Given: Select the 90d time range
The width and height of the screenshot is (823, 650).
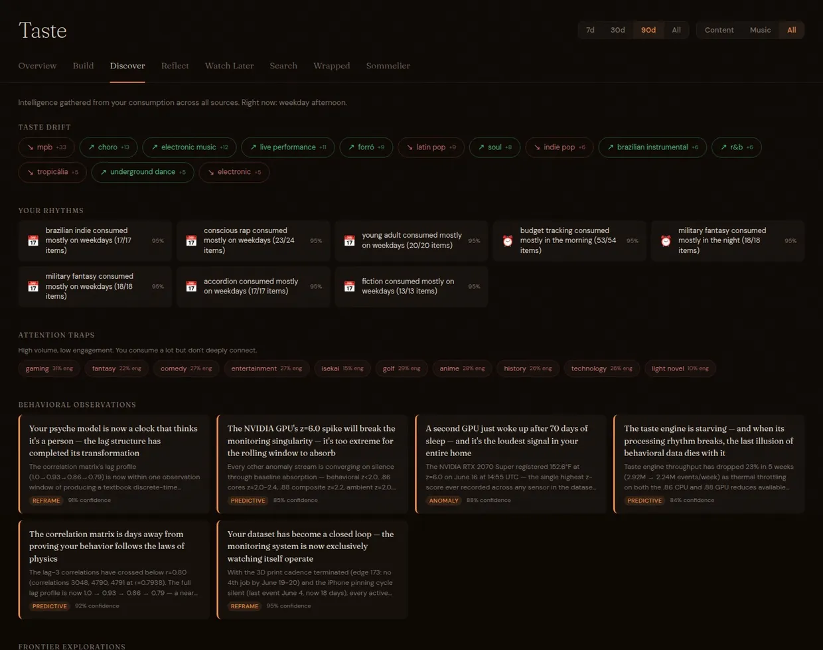Looking at the screenshot, I should coord(648,30).
